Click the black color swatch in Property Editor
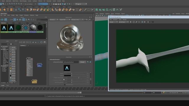 [x=67, y=76]
